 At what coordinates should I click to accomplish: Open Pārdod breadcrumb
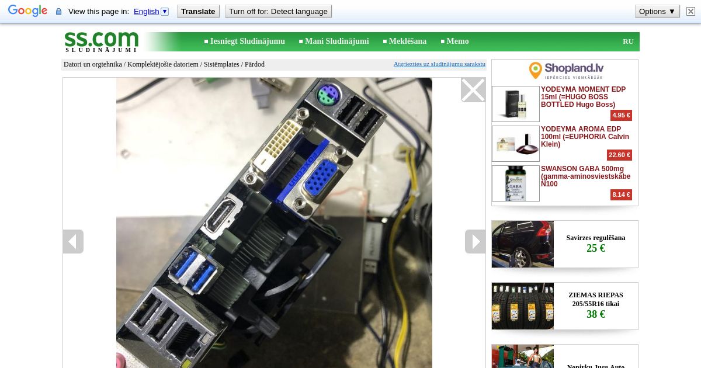[255, 64]
